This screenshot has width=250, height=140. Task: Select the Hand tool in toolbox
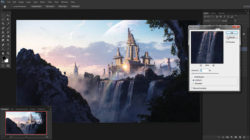(x=3, y=53)
